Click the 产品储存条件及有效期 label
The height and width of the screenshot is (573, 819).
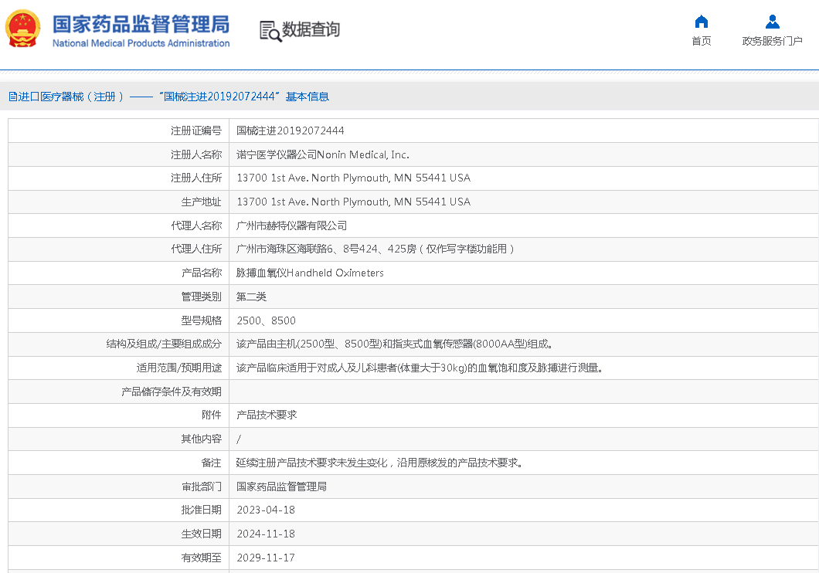click(x=172, y=392)
